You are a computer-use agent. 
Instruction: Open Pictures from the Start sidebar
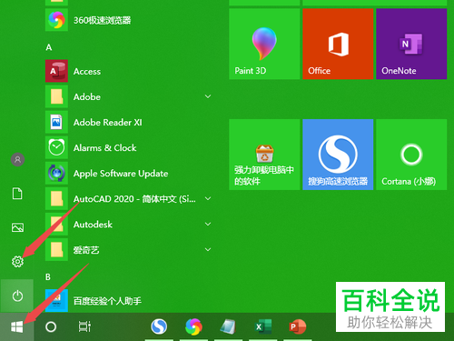[x=17, y=227]
